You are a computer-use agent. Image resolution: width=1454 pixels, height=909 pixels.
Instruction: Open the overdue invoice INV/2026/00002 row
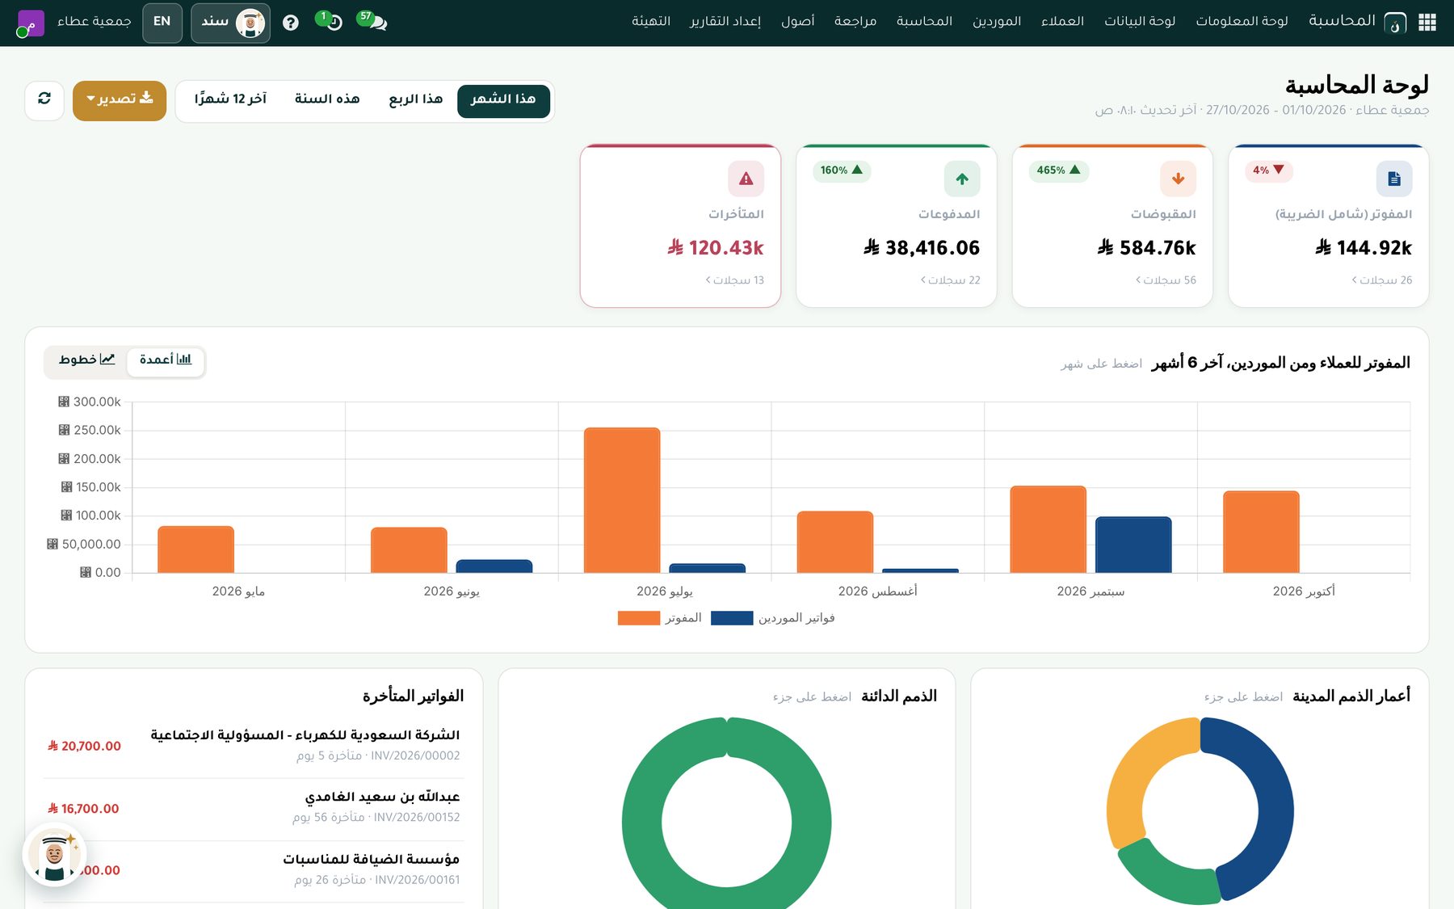tap(254, 746)
